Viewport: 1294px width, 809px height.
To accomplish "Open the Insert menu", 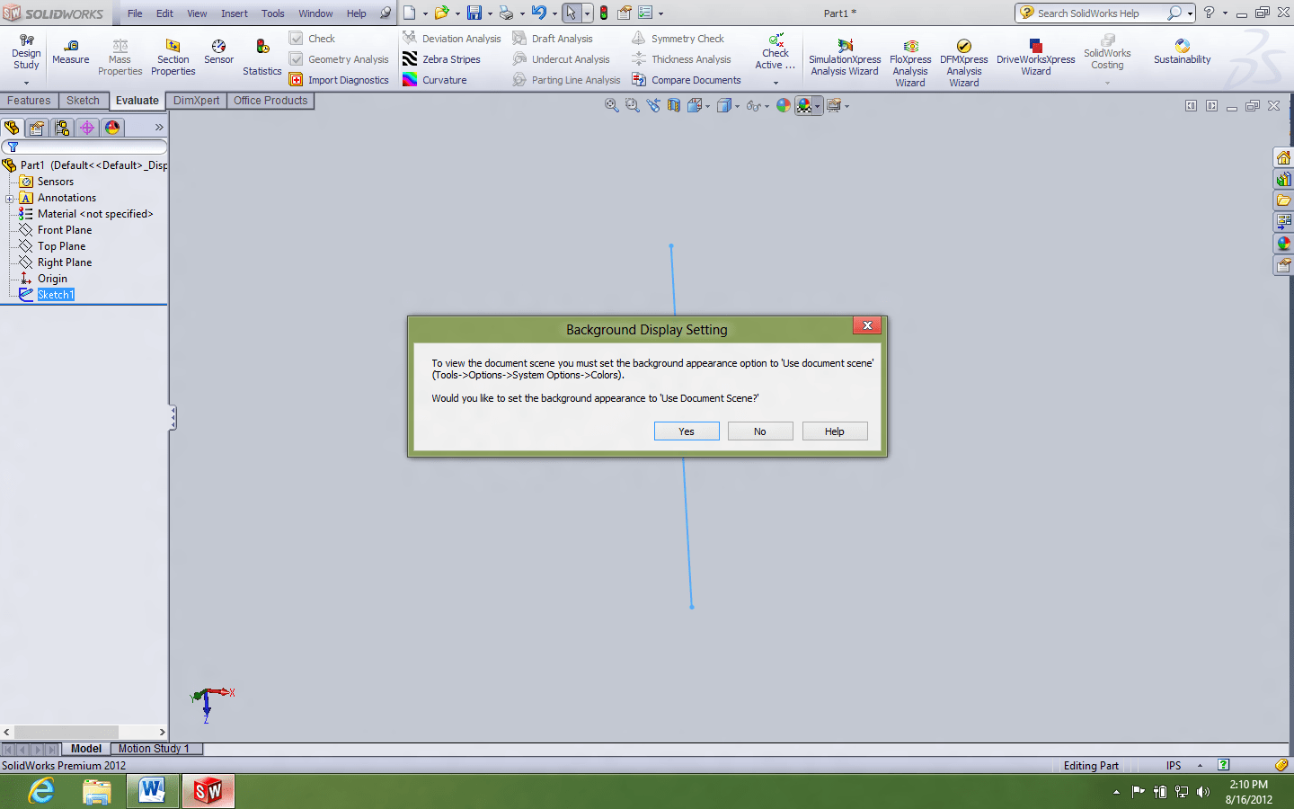I will [234, 13].
